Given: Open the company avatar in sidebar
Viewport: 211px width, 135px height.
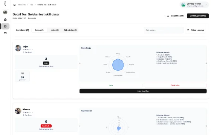Looking at the screenshot, I should coord(5,12).
